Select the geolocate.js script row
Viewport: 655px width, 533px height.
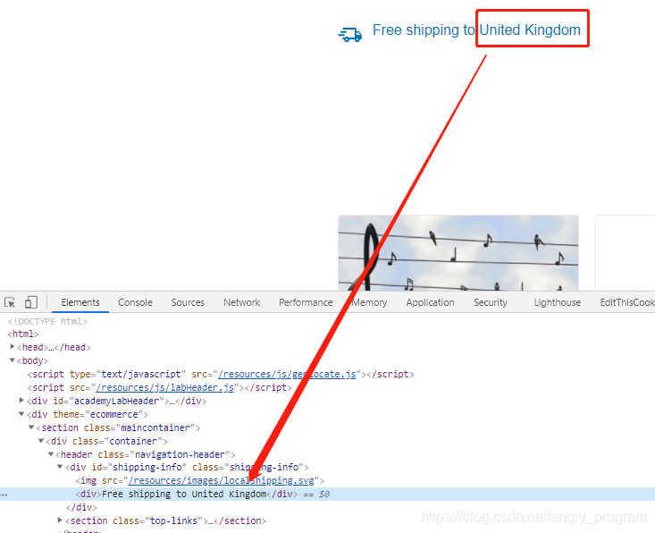tap(221, 374)
